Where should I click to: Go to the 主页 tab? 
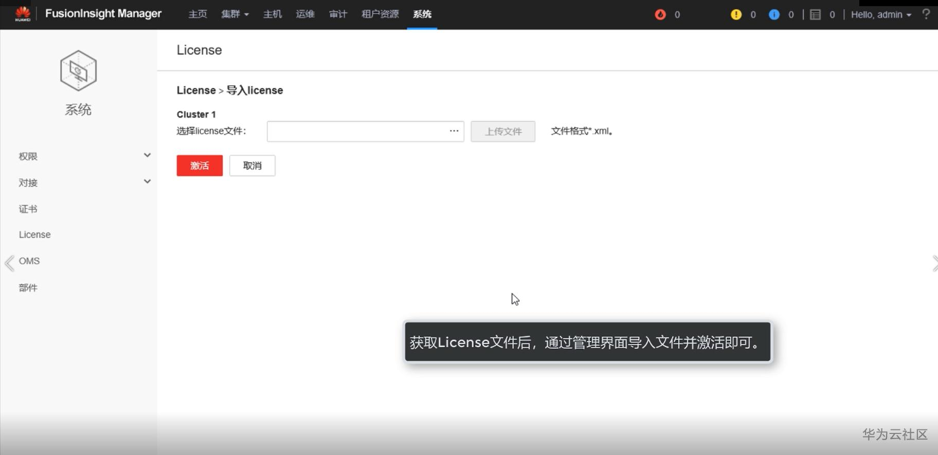(197, 14)
